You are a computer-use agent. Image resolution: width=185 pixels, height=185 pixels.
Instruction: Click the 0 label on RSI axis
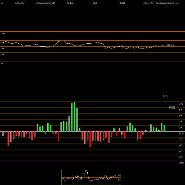pos(2,63)
